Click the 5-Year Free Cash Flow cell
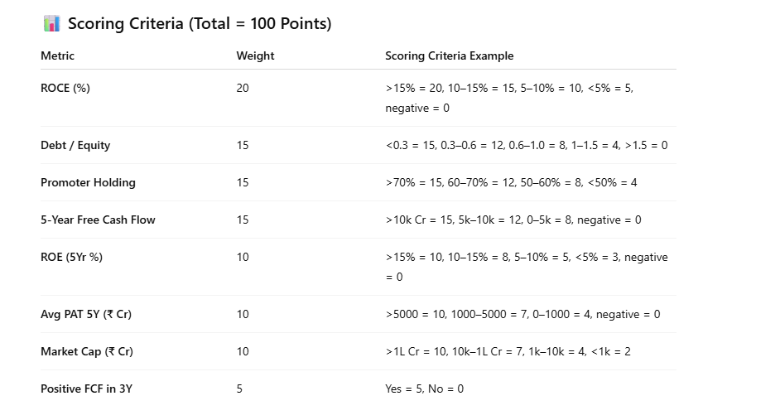 click(98, 220)
